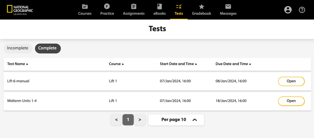Expand the Per page 10 dropdown
Screen dimensions: 314x138
point(176,120)
